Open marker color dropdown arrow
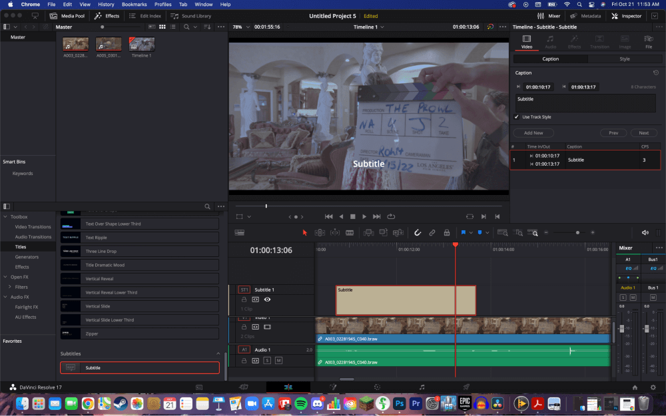 (x=488, y=232)
